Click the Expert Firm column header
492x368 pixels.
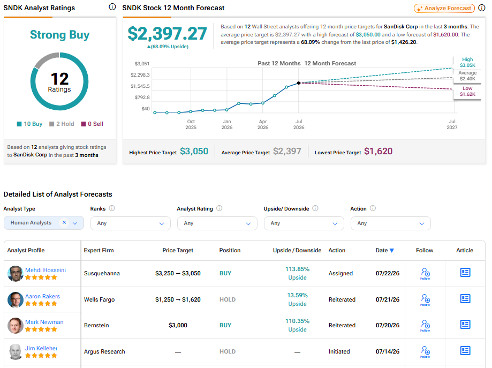(x=99, y=250)
